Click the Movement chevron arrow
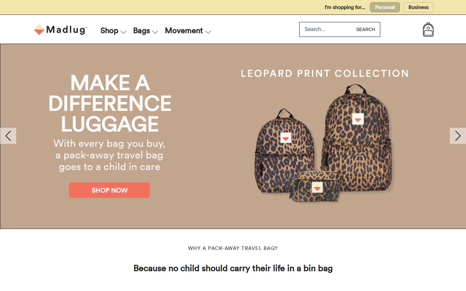Image resolution: width=466 pixels, height=291 pixels. pos(208,32)
